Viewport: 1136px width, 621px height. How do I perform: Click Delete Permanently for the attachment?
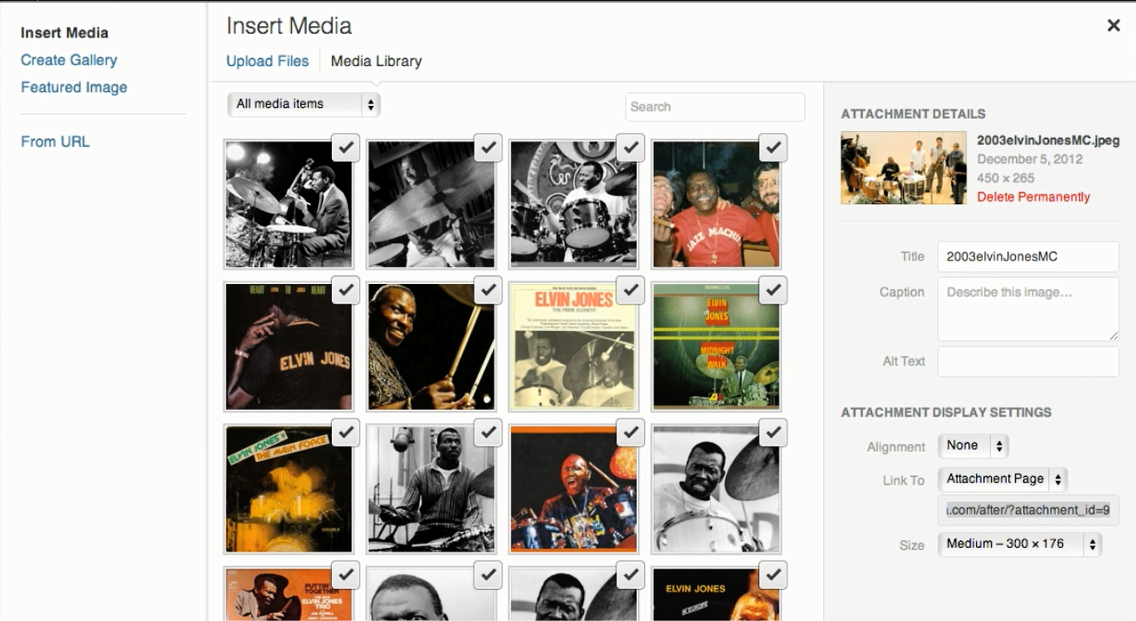(x=1033, y=197)
